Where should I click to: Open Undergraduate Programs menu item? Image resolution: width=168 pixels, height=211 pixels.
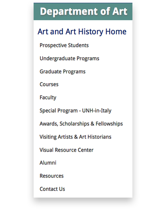click(x=69, y=58)
